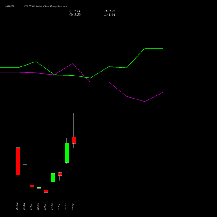Click the small red candle for 23 Sep

coord(46,191)
